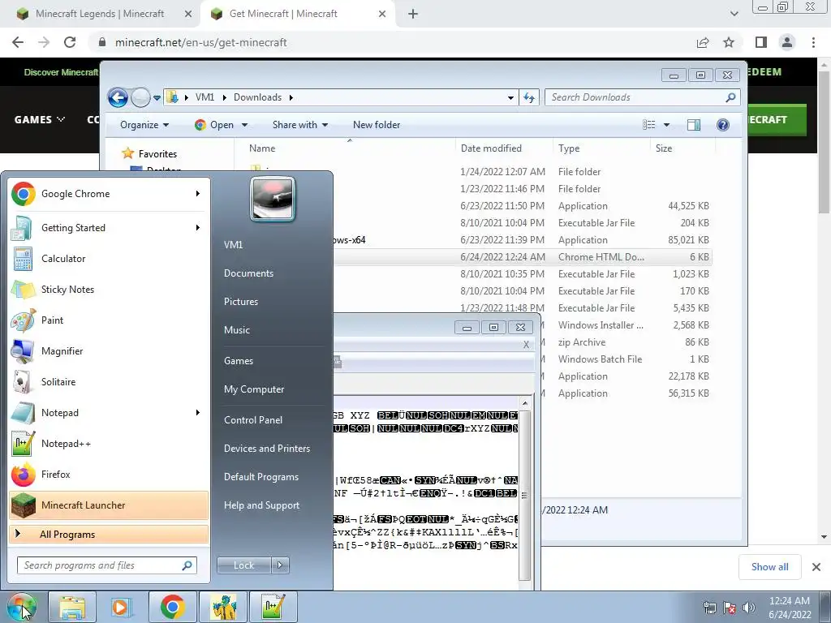The image size is (831, 623).
Task: Click the Chrome address bar URL
Action: pos(201,42)
